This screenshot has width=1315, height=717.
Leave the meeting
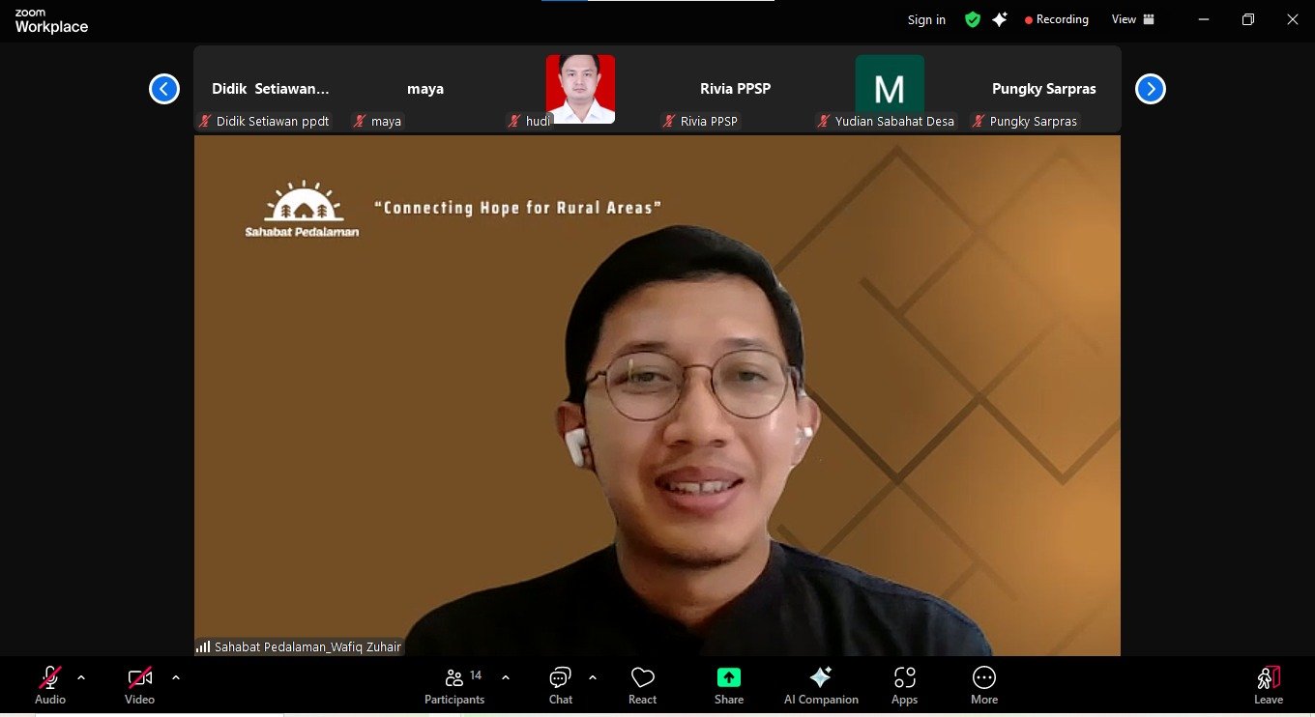click(1269, 686)
